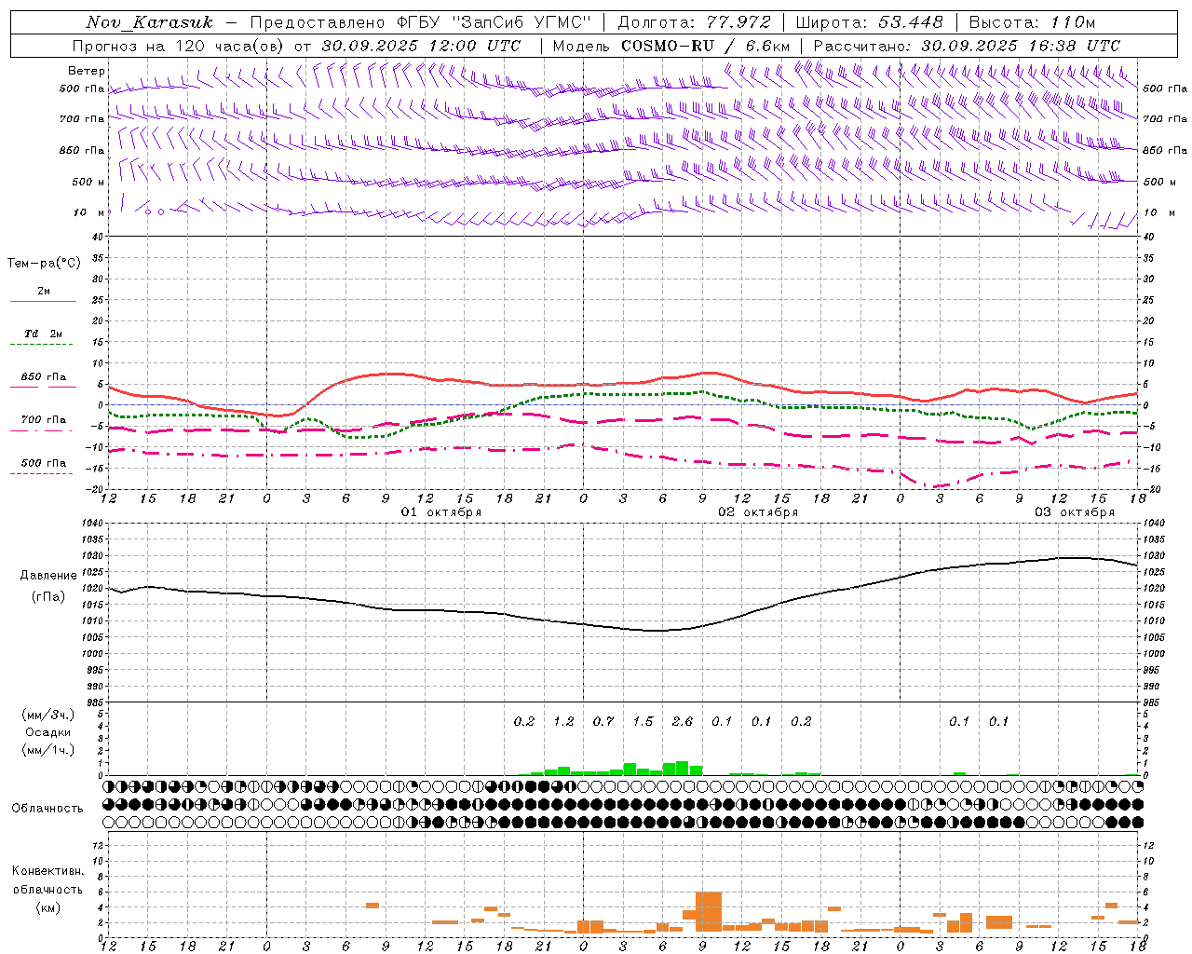Screen dimensions: 1192x954
Task: Click the pressure panel label 'Давление'
Action: click(x=48, y=576)
